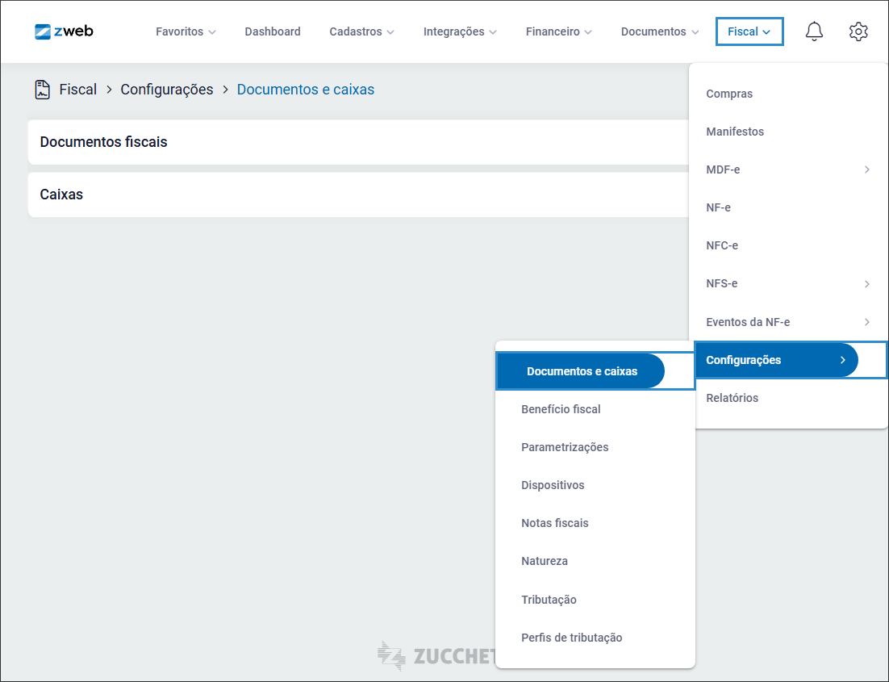This screenshot has height=682, width=889.
Task: Click the Documentos e caixas breadcrumb
Action: [x=306, y=90]
